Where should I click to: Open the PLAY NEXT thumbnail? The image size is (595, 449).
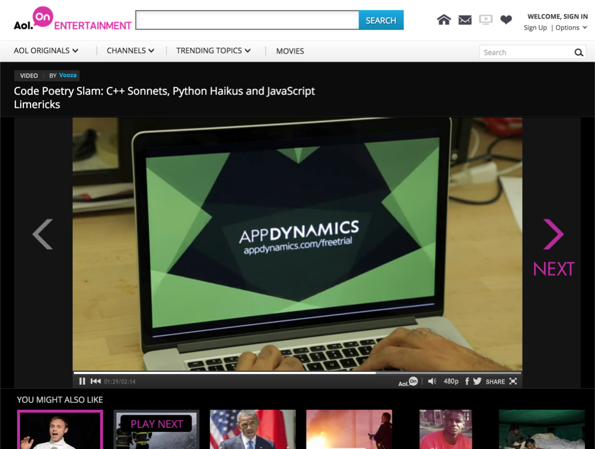156,429
